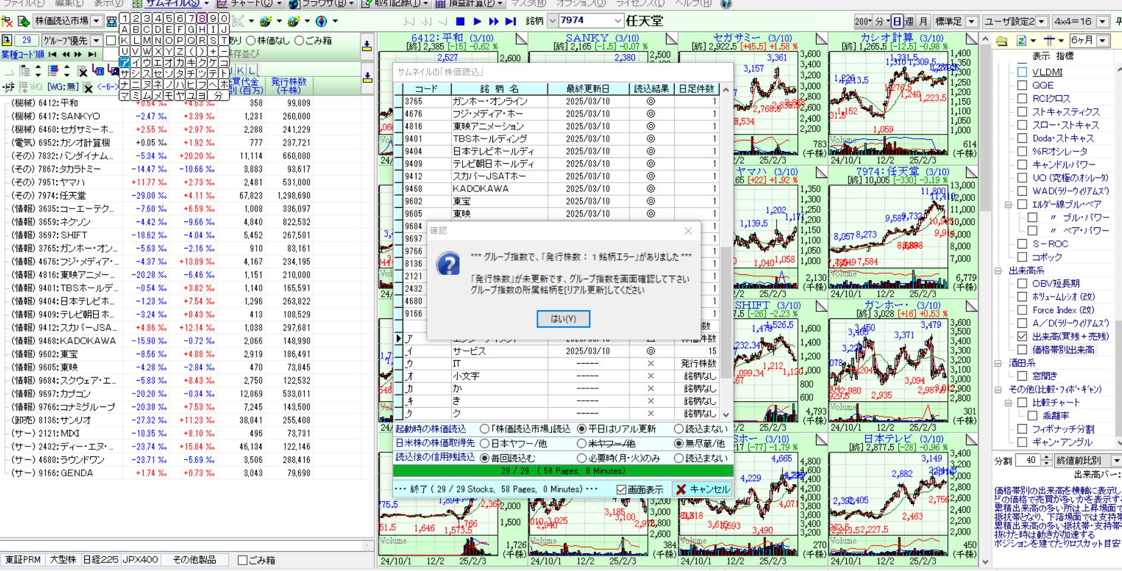This screenshot has width=1122, height=571.
Task: Select 必要時(月・火)のみ radio option
Action: click(582, 458)
